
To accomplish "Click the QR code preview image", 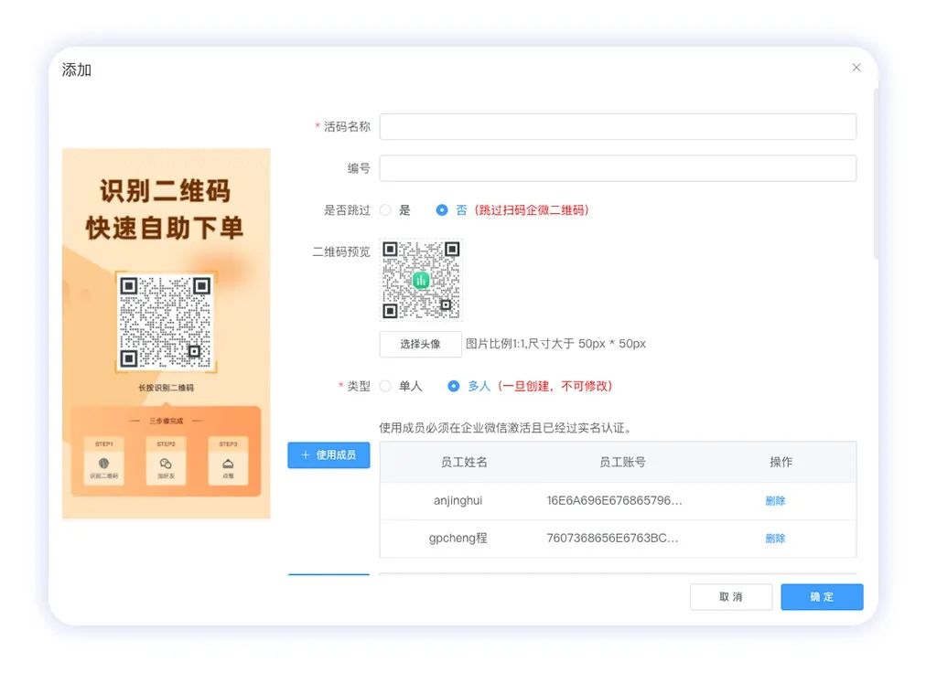I will point(421,280).
